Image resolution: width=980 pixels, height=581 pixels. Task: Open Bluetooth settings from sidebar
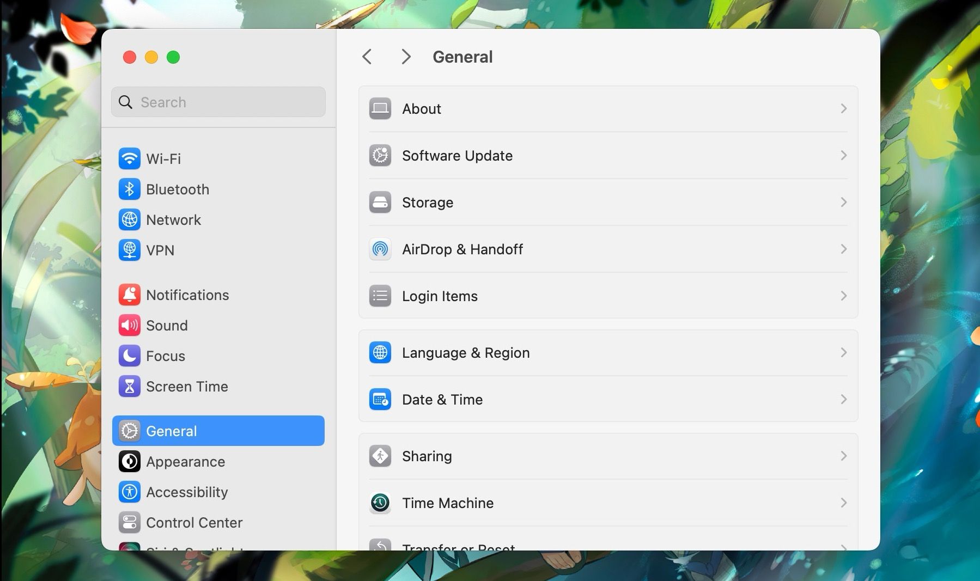(x=130, y=189)
